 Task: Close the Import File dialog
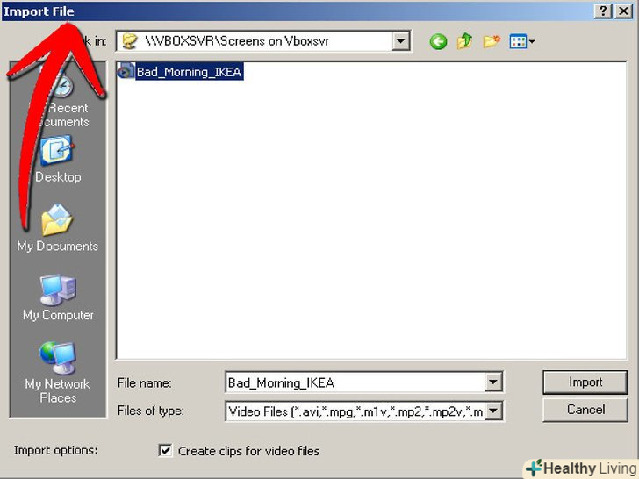coord(624,11)
